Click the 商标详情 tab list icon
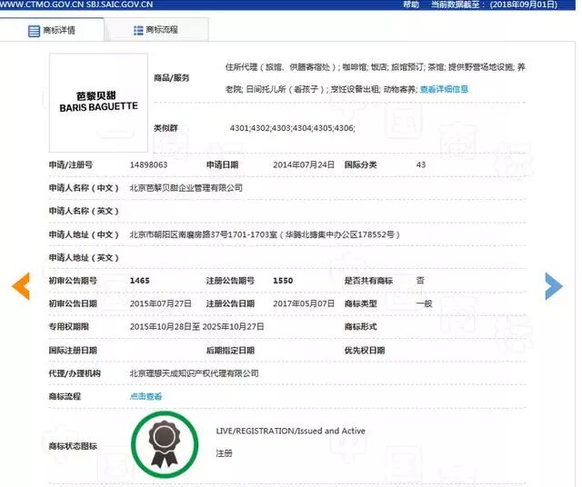 [x=34, y=31]
